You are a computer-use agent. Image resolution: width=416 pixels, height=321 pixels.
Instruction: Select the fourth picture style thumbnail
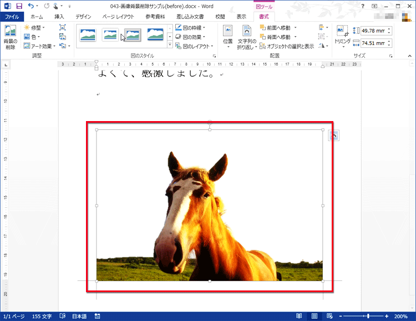pos(155,35)
